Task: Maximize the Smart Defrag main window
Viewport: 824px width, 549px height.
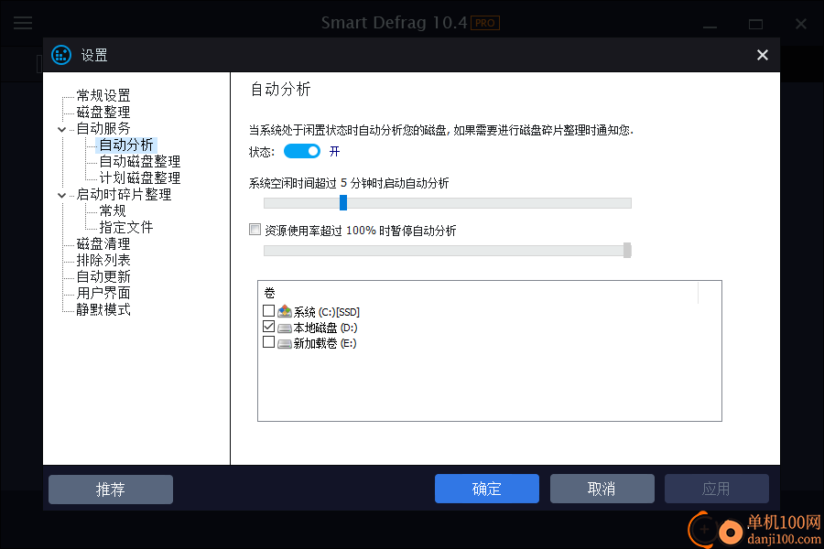Action: [755, 24]
